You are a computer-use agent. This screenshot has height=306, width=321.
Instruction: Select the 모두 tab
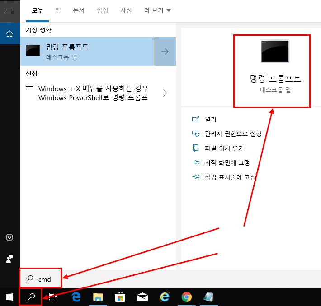[x=38, y=10]
